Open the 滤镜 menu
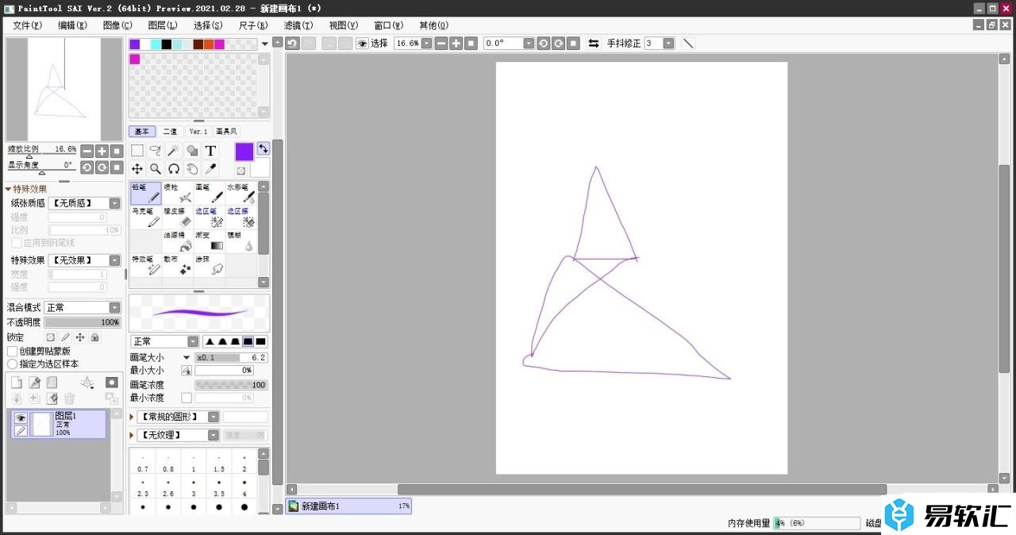 click(x=298, y=25)
